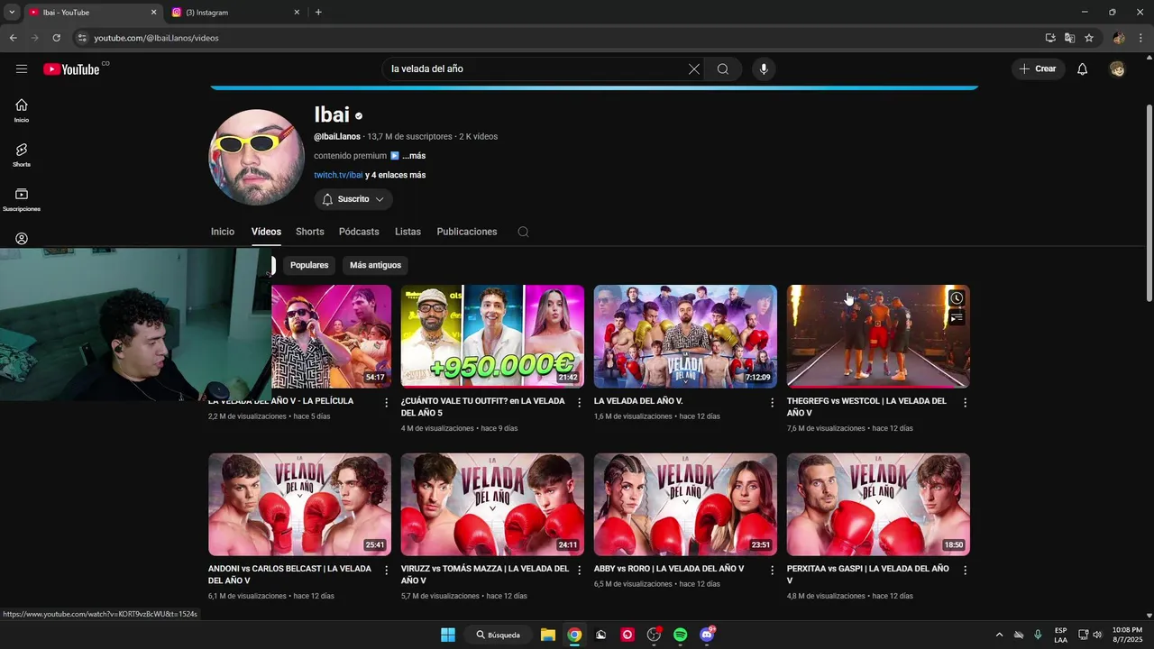Add THEGREFG vs WESTCOL to Watch later
Screen dimensions: 1154x649
[957, 298]
